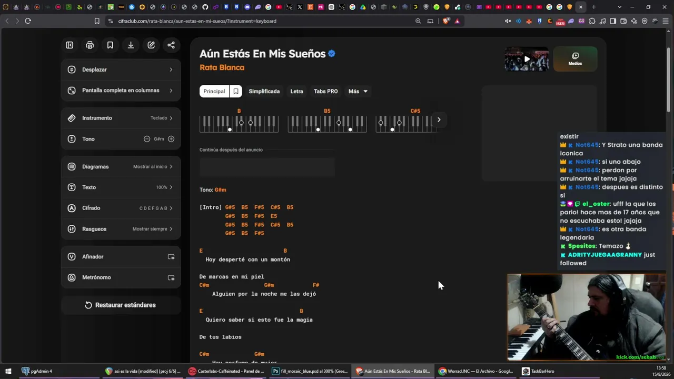Click the page vertical scrollbar

pos(669,79)
